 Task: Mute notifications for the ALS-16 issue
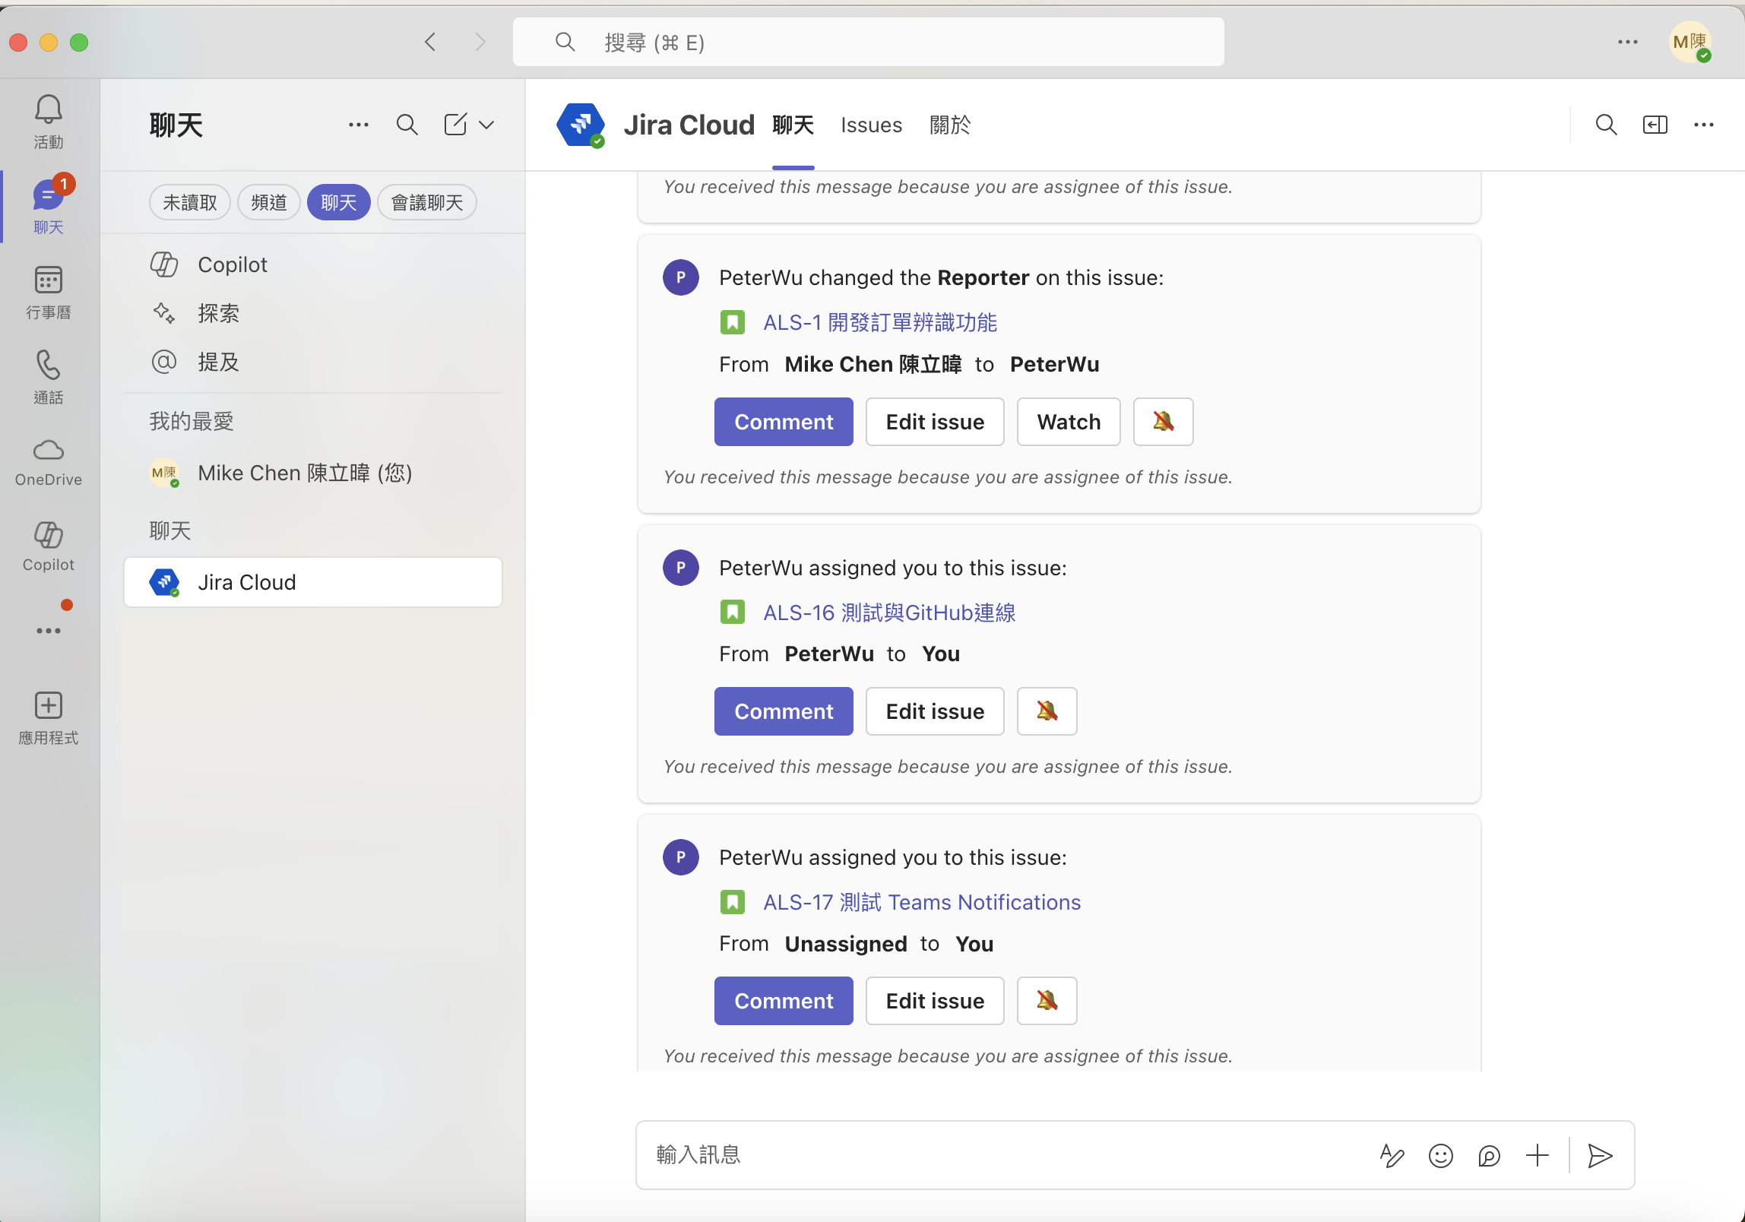[1047, 711]
